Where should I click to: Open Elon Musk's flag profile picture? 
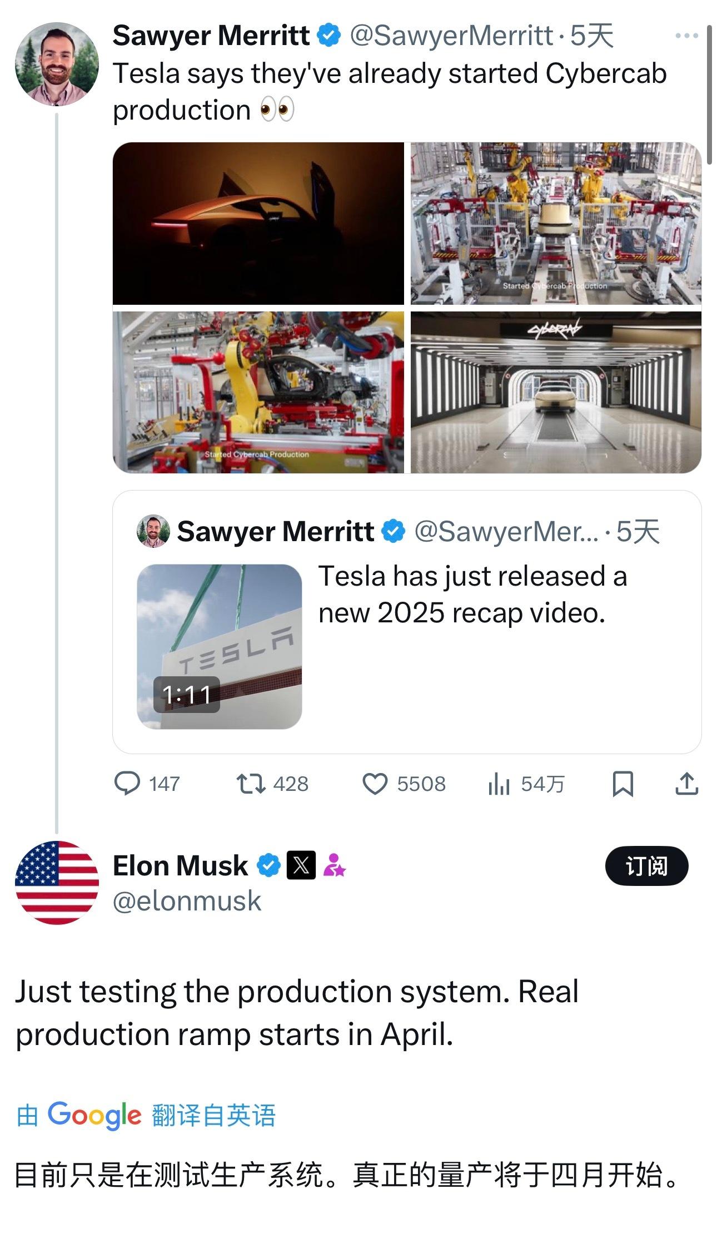(57, 883)
